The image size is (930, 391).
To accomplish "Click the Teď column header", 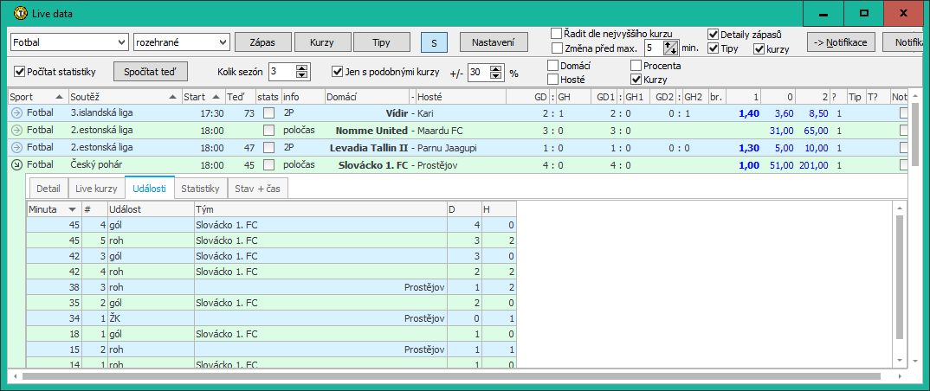I will 240,97.
